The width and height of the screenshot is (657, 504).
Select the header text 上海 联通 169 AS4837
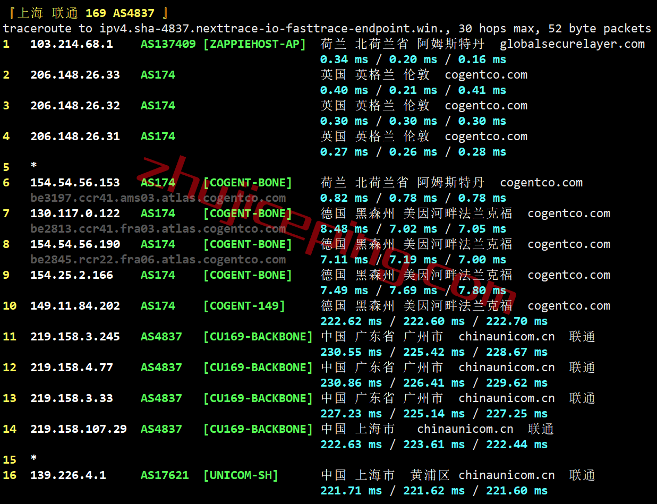tap(86, 13)
